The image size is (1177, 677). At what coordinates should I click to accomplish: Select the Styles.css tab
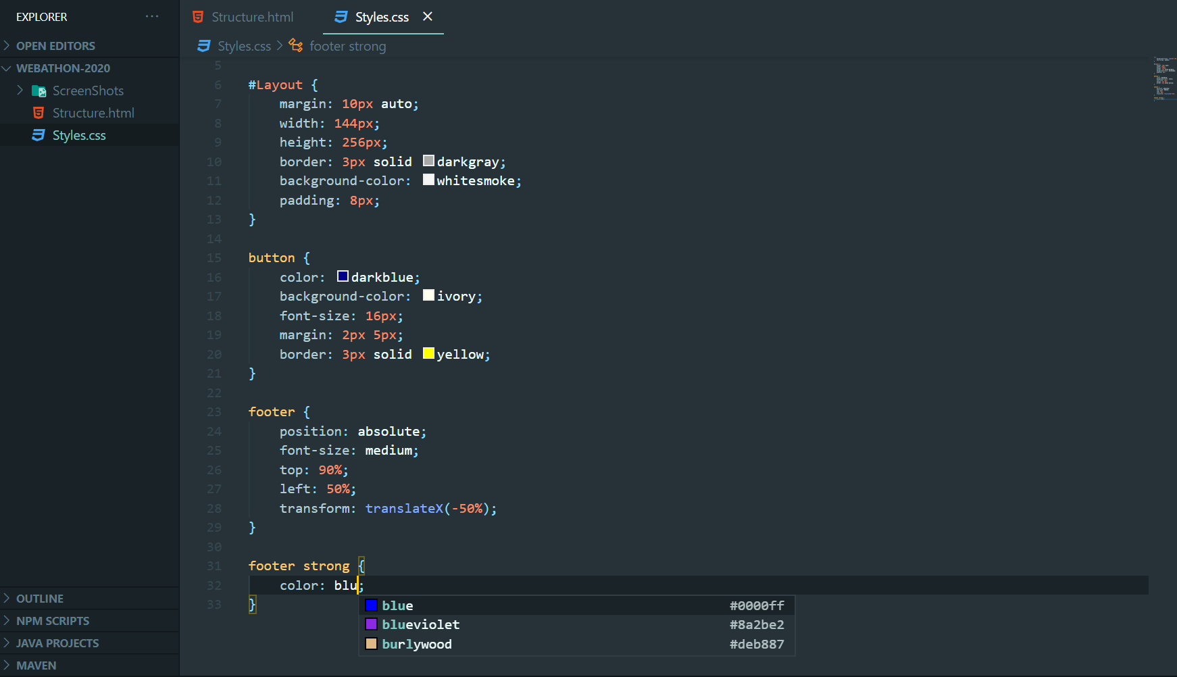[382, 17]
